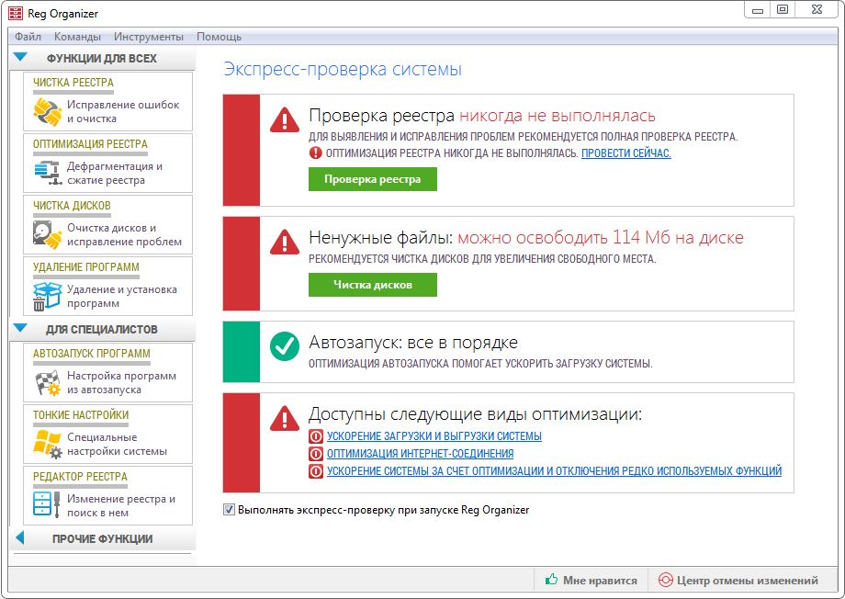
Task: Click the red icon before Ускорение загрузки link
Action: [x=315, y=436]
